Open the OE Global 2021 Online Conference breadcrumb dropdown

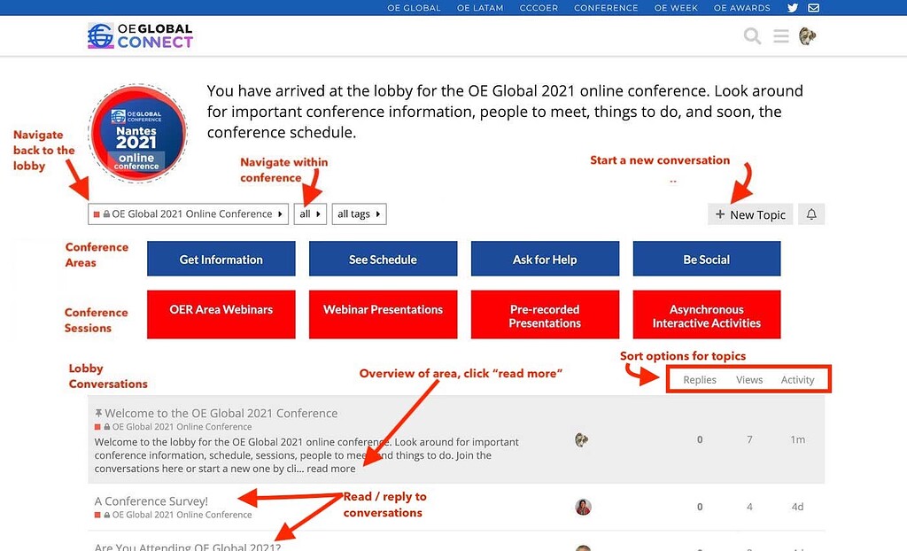point(187,213)
